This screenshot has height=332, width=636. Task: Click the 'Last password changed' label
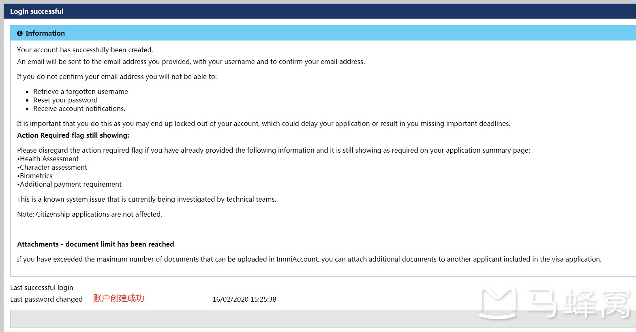pyautogui.click(x=46, y=299)
